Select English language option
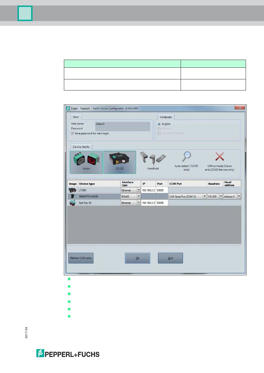This screenshot has height=373, width=264. coord(159,124)
